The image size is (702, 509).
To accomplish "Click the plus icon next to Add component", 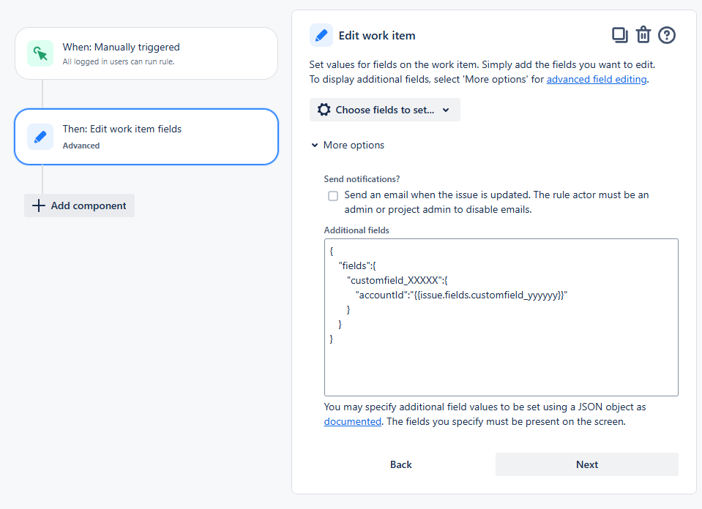I will [x=38, y=206].
